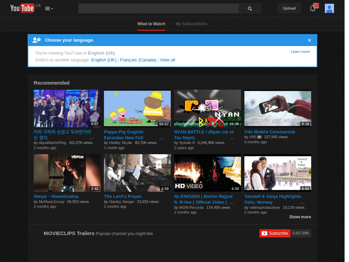This screenshot has width=349, height=262.
Task: Click Show more under Recommended
Action: [300, 217]
